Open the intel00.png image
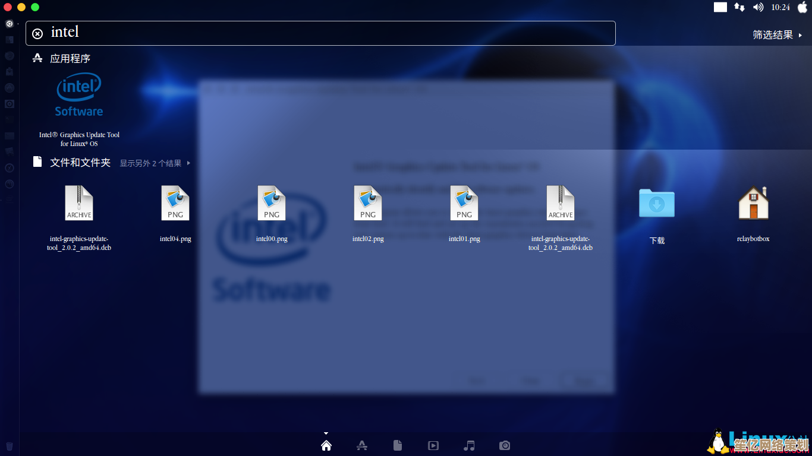 pyautogui.click(x=272, y=214)
